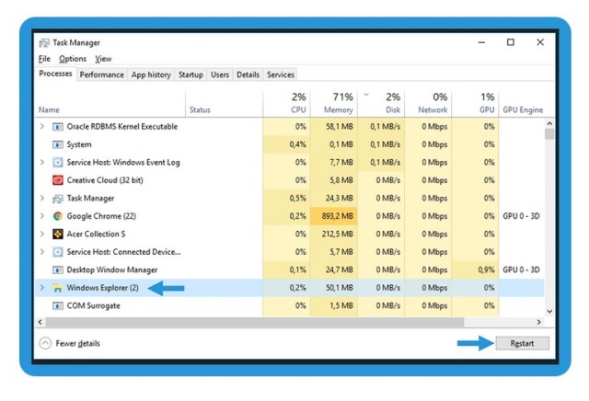The width and height of the screenshot is (589, 401).
Task: Click the horizontal scrollbar left arrow
Action: pos(40,322)
